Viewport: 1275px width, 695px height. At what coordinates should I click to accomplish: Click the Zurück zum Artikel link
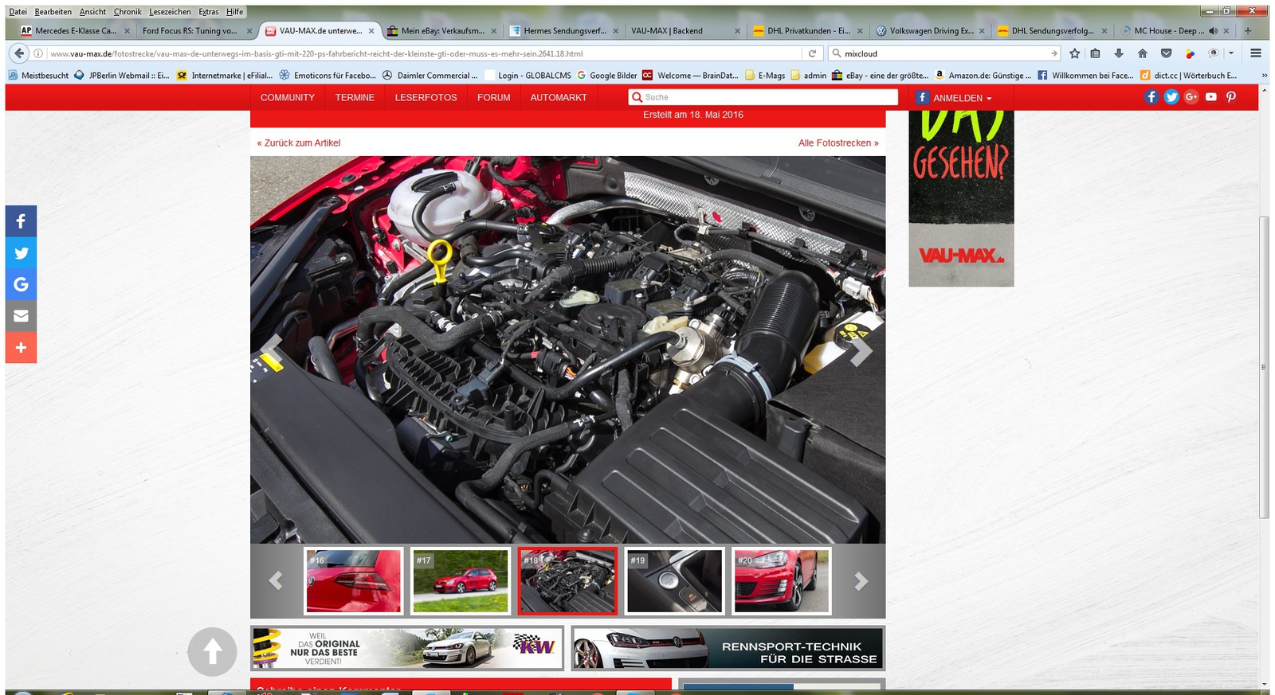click(x=299, y=143)
